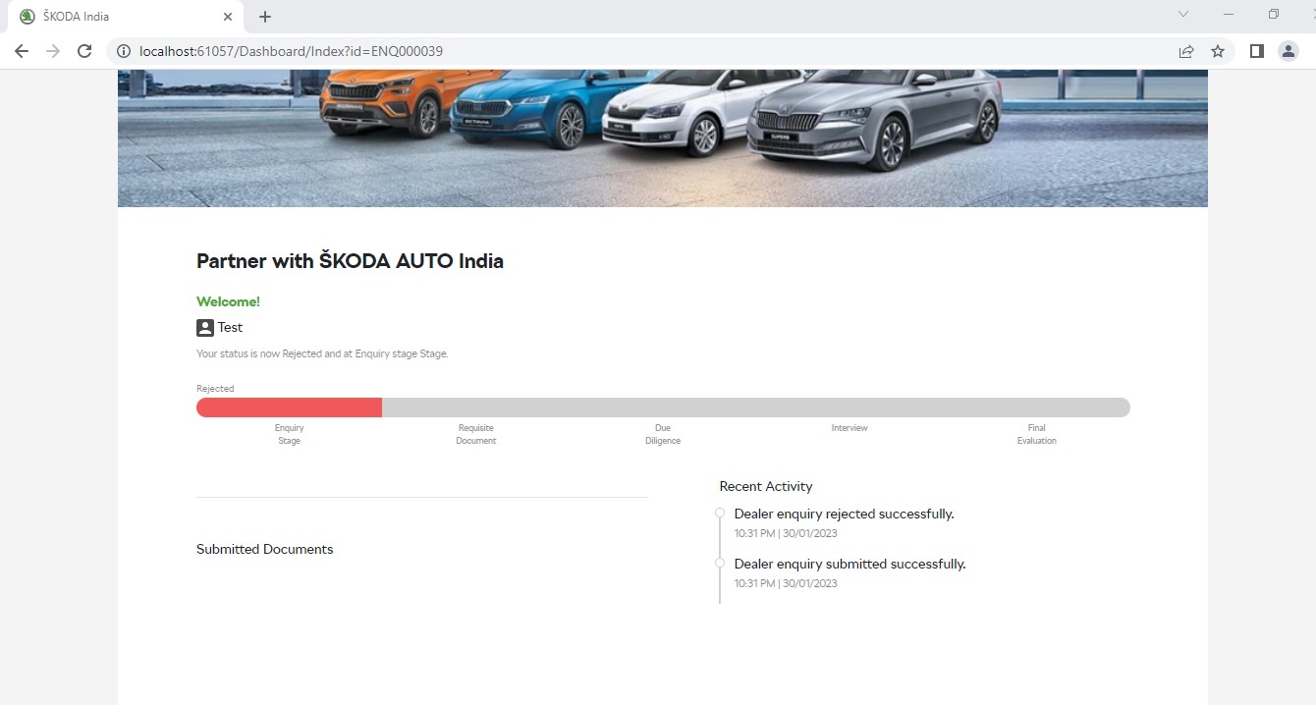Open browser side panel icon

(1256, 51)
